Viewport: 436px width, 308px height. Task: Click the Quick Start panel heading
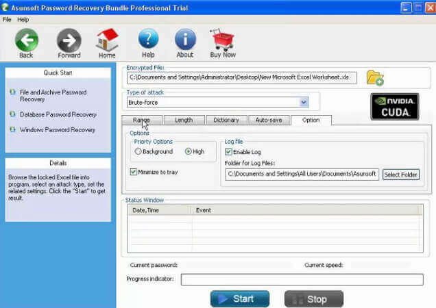58,73
